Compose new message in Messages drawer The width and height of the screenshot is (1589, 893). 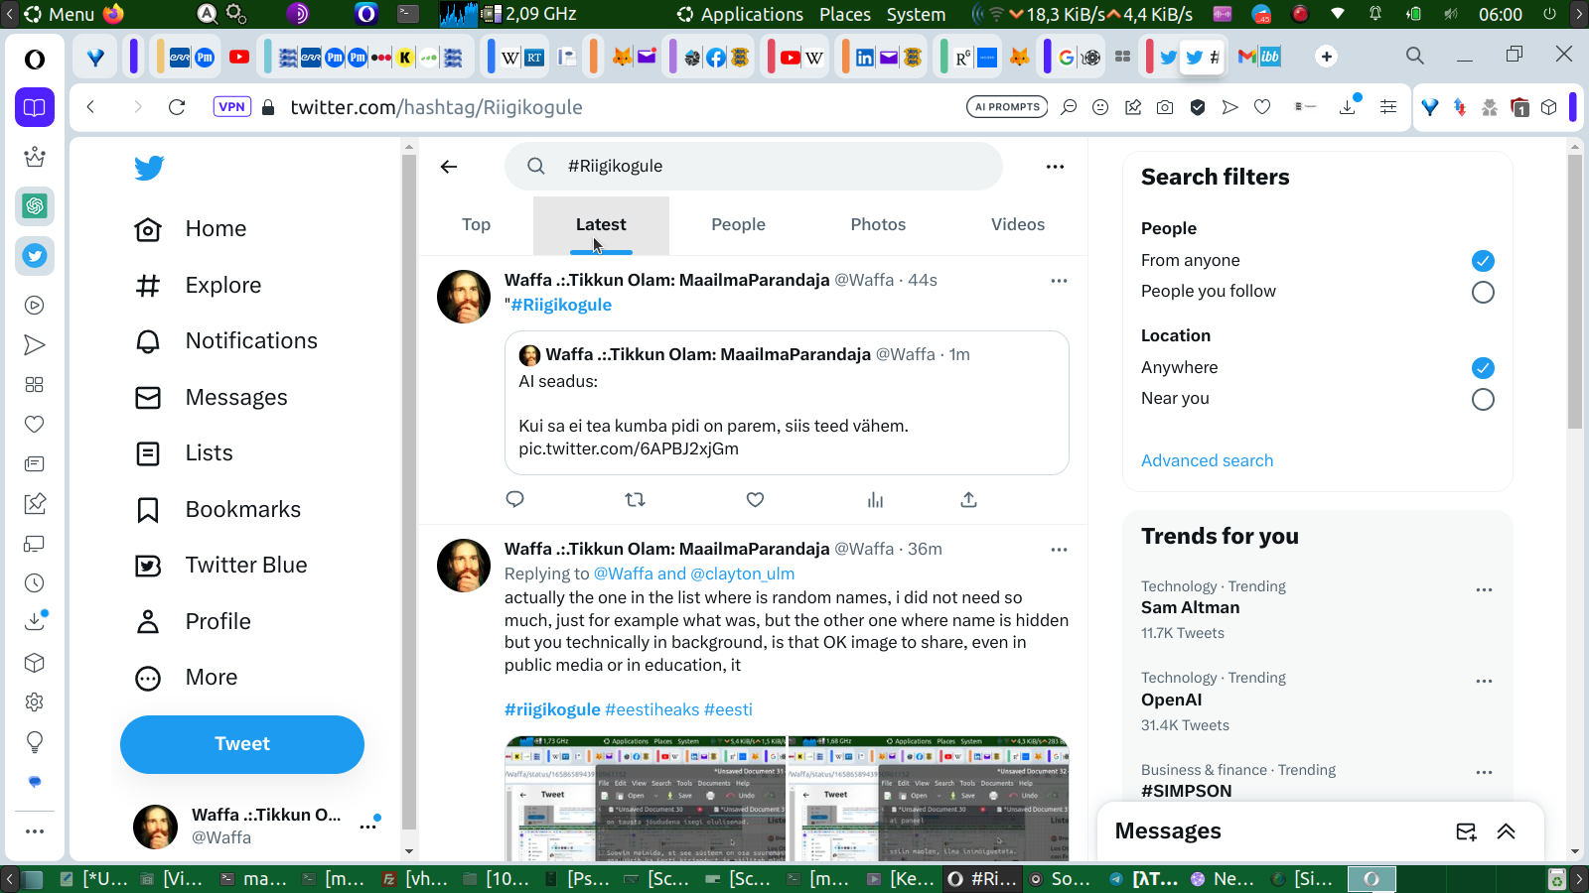tap(1466, 831)
